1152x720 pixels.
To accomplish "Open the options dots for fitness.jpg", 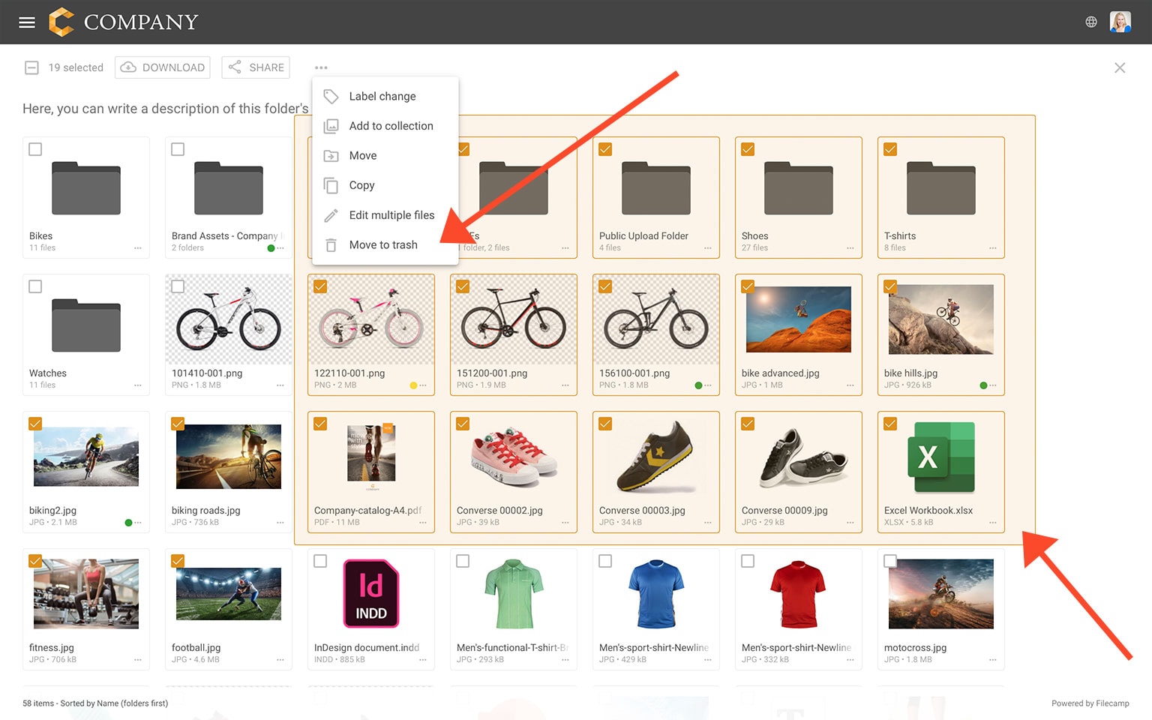I will point(138,660).
